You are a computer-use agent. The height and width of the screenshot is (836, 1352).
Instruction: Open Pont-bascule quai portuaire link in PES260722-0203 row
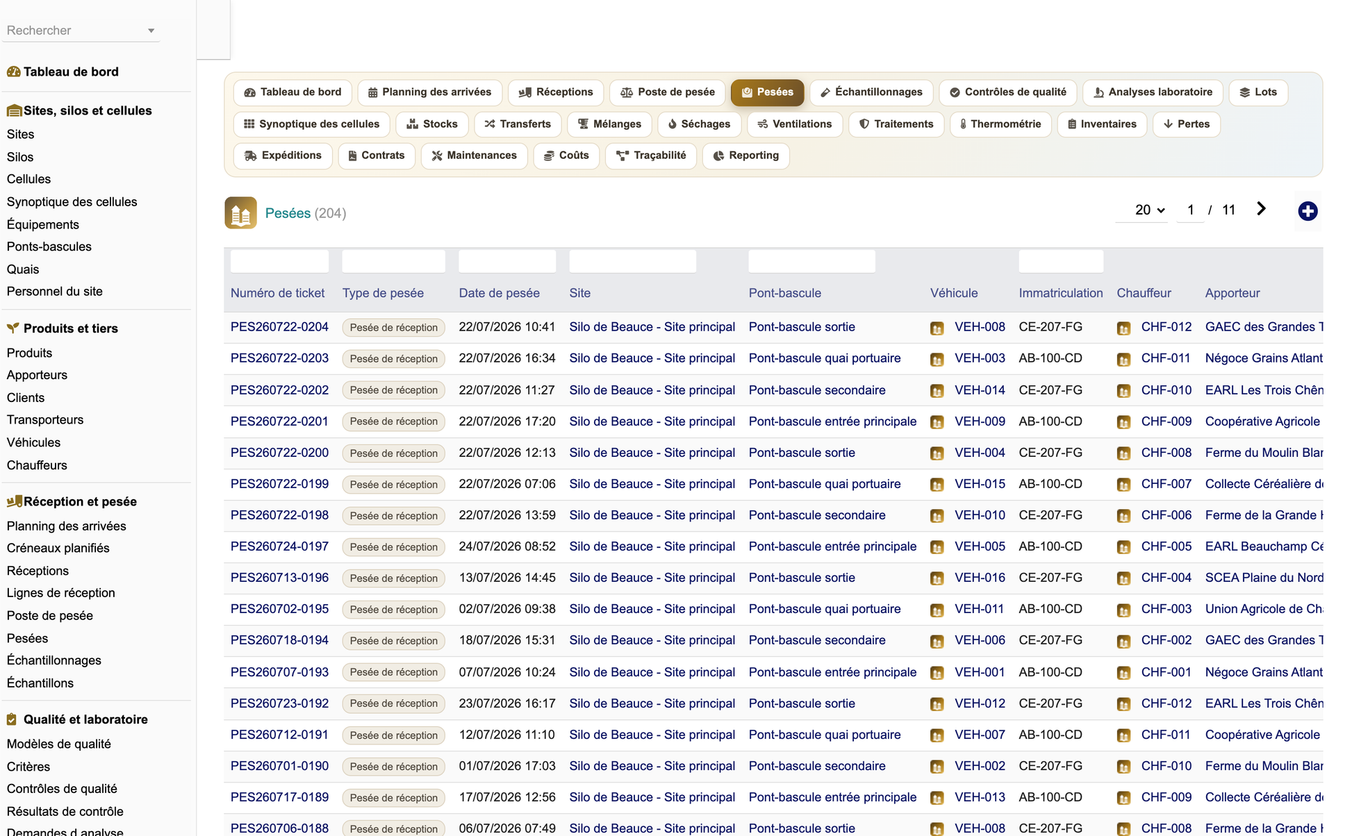click(x=825, y=358)
